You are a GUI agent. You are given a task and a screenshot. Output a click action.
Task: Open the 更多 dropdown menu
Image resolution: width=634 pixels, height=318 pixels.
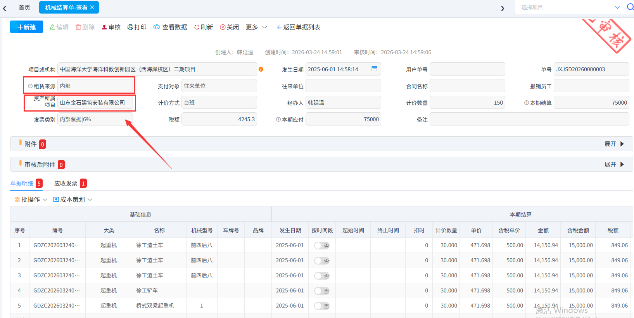pyautogui.click(x=256, y=27)
